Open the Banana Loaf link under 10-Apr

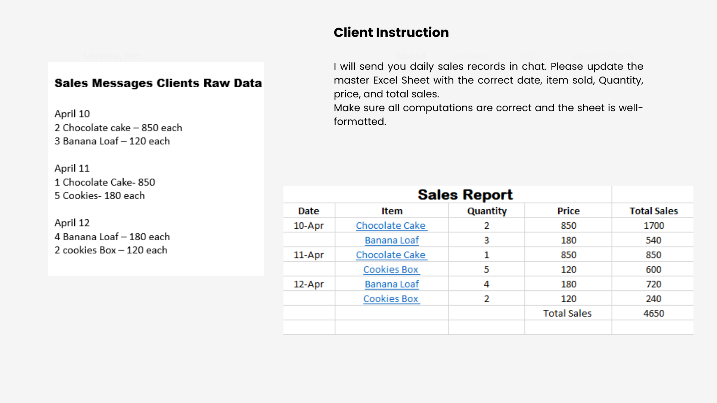pyautogui.click(x=392, y=240)
